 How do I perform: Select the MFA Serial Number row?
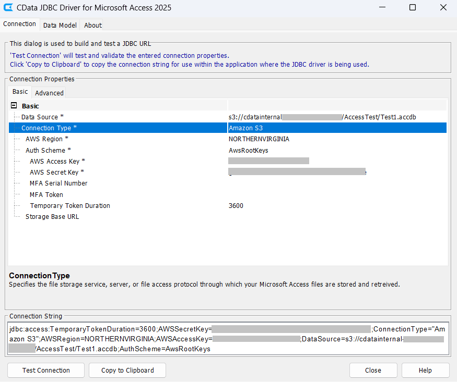click(x=58, y=183)
